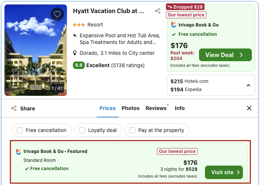Click share icon beside hotel name

pyautogui.click(x=158, y=11)
